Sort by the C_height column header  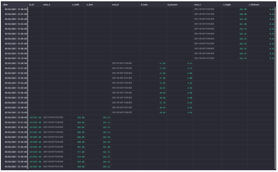[227, 5]
